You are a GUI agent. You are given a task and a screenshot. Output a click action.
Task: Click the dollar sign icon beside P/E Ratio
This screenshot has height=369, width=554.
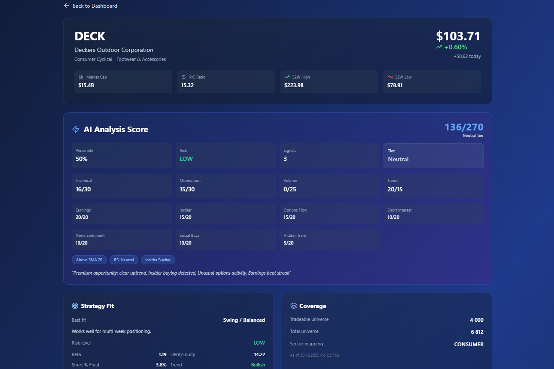184,77
